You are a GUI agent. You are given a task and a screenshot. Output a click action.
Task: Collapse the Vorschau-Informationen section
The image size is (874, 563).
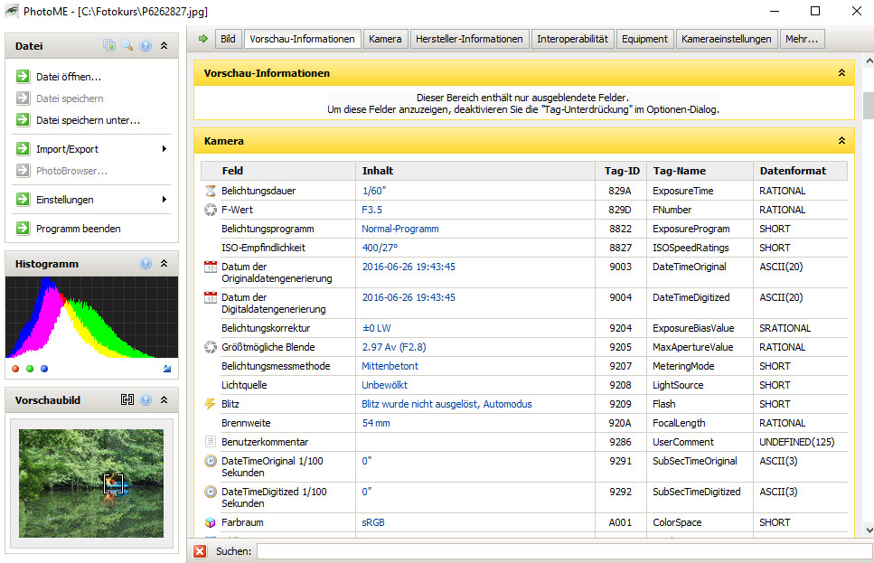coord(841,73)
